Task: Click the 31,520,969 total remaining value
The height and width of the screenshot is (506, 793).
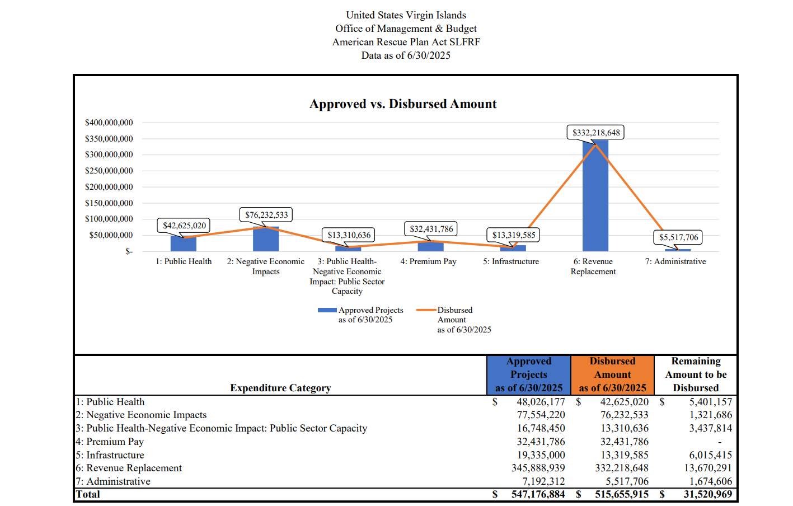Action: (x=707, y=494)
